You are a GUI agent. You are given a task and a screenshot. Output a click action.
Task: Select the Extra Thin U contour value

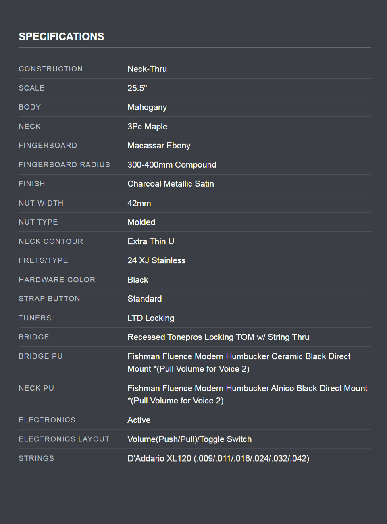tap(151, 241)
